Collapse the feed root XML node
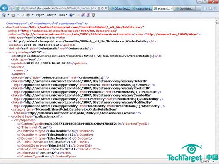The width and height of the screenshot is (219, 164). 4,27
